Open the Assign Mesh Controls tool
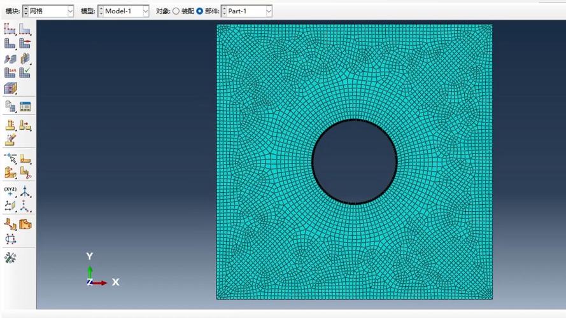 coord(10,58)
